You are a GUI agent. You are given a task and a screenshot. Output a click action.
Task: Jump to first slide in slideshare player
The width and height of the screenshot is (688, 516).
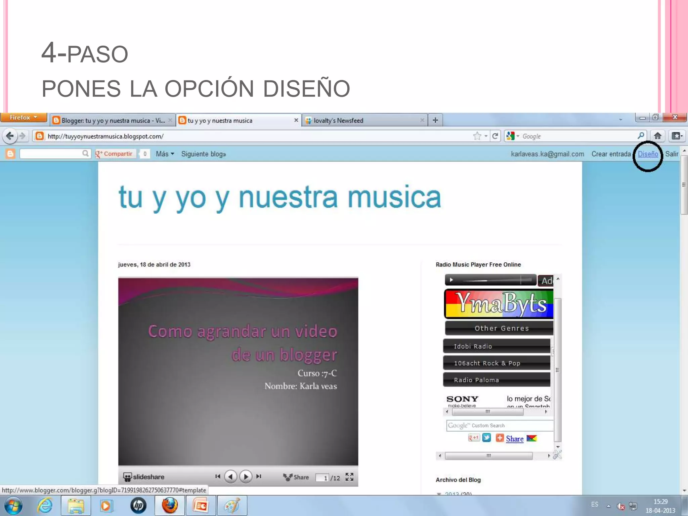218,476
